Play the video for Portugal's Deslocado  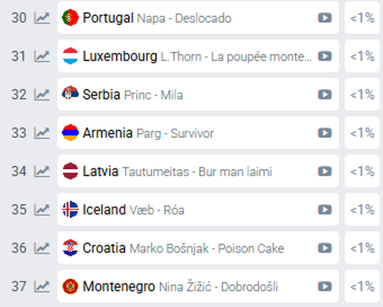[x=325, y=18]
